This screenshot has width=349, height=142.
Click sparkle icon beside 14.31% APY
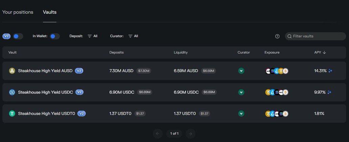[330, 71]
